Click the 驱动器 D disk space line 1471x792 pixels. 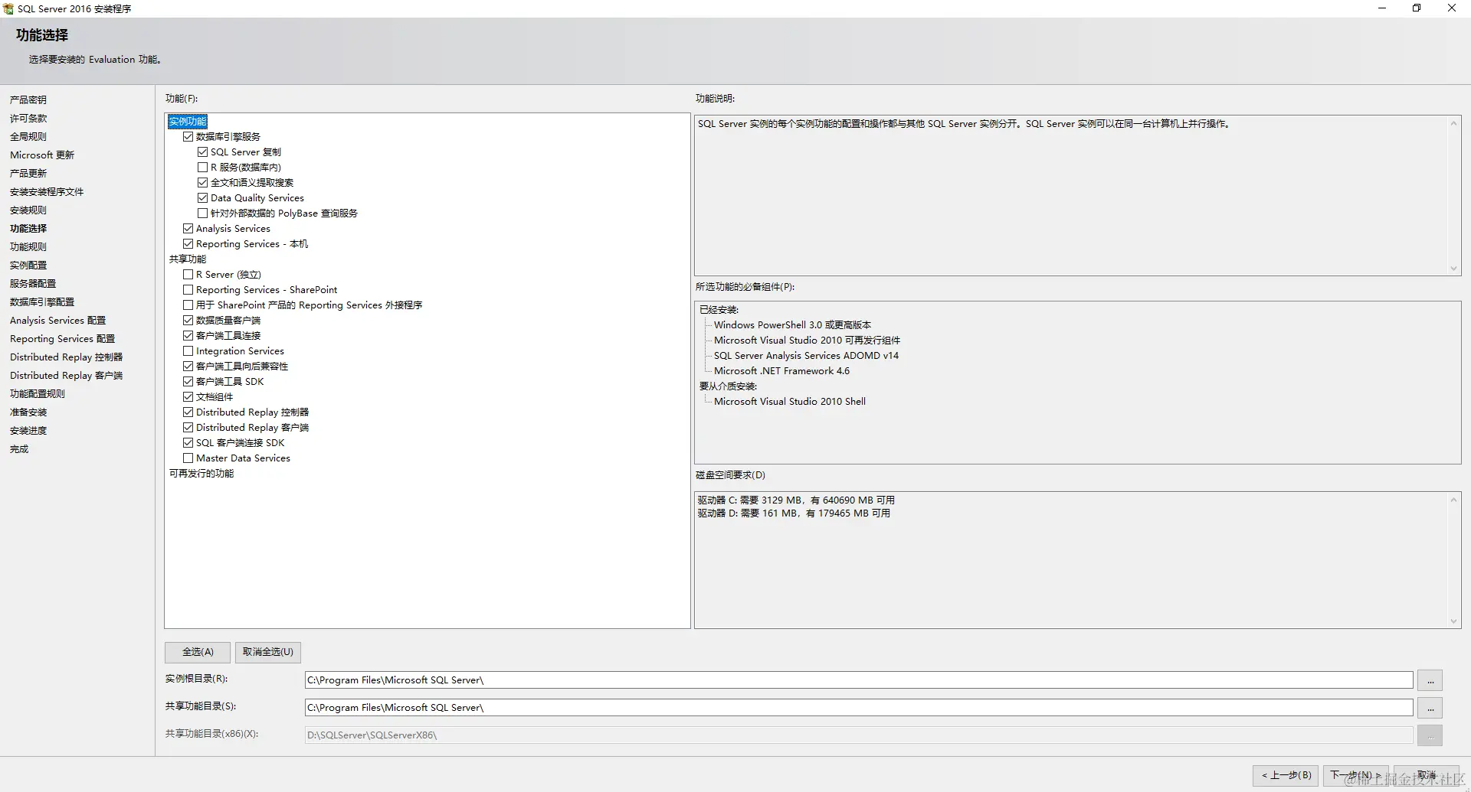pos(794,513)
